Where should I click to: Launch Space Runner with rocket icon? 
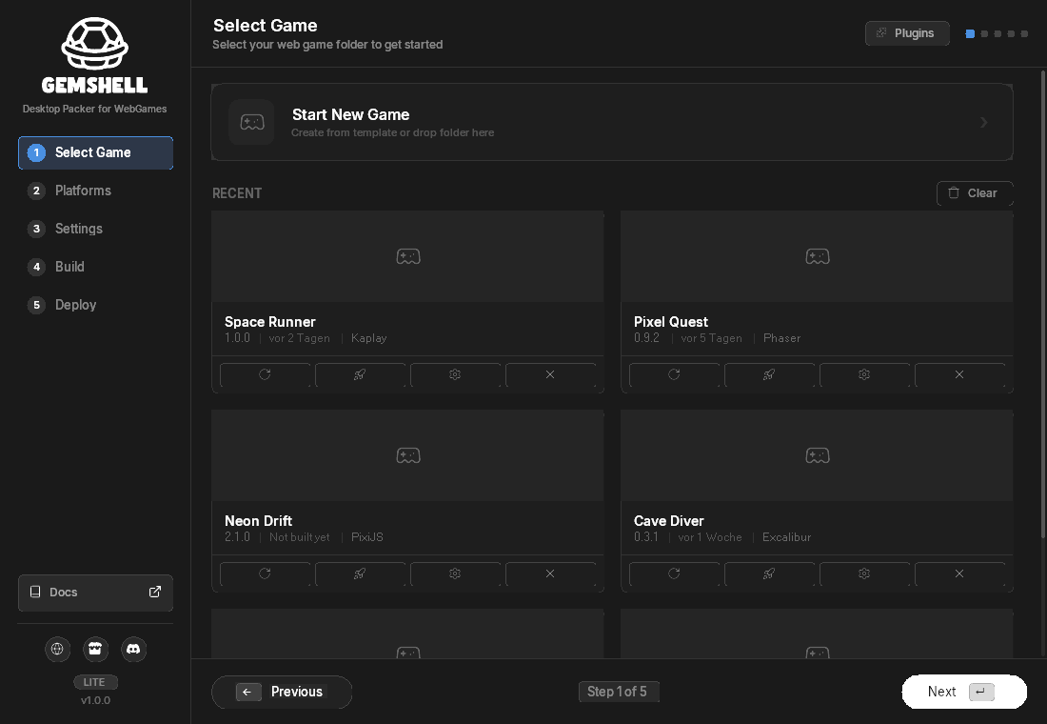click(x=360, y=374)
